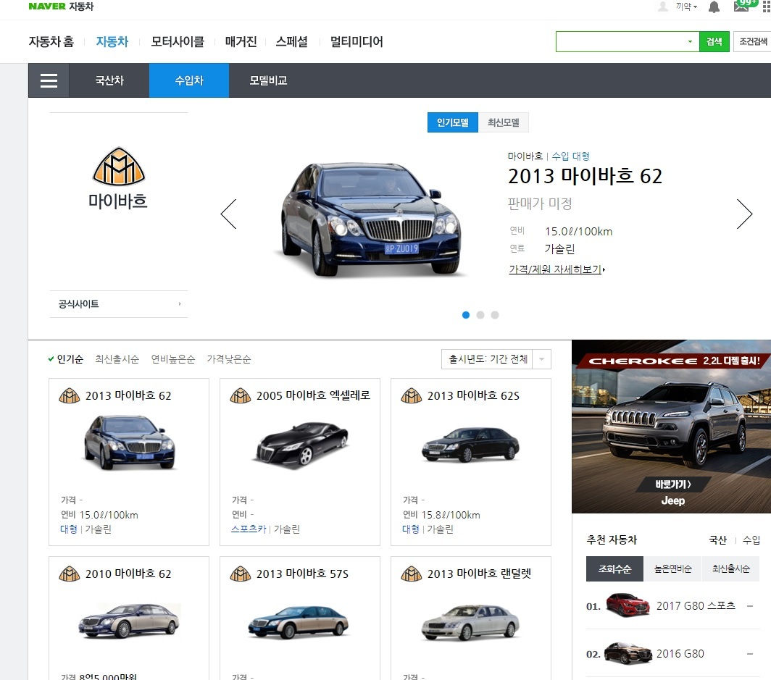Click the emblem on 2013 마이바흐 57S card
Image resolution: width=771 pixels, height=680 pixels.
(241, 574)
